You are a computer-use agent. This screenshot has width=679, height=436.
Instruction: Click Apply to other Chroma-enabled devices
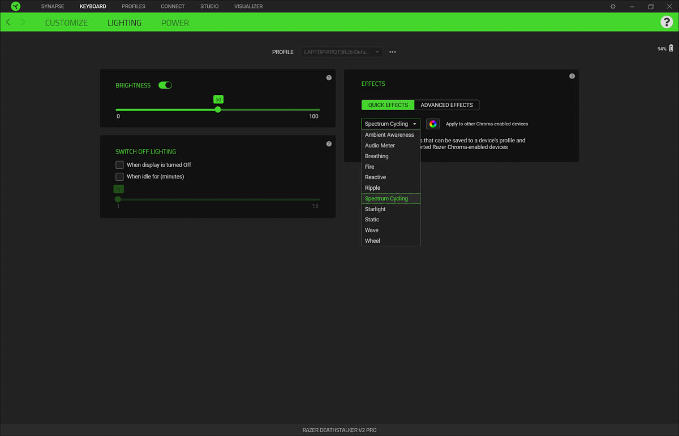click(x=487, y=124)
